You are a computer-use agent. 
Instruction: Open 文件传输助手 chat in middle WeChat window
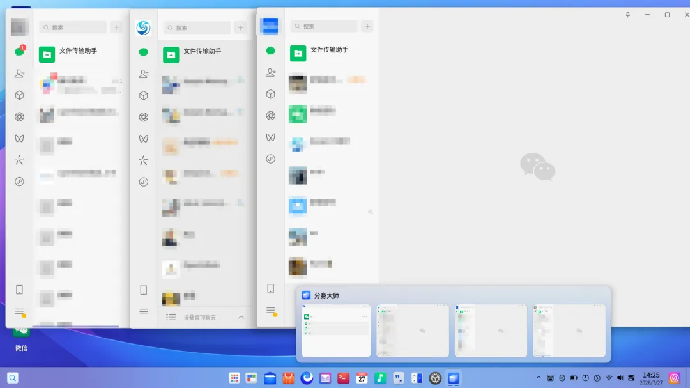[204, 54]
